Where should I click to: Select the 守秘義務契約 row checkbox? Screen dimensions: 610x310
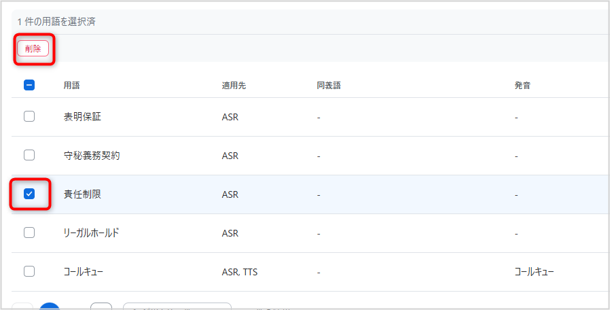pyautogui.click(x=29, y=155)
